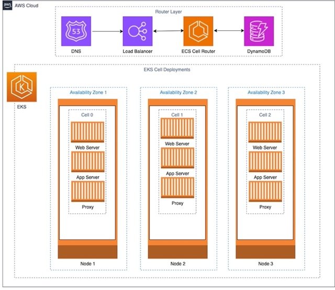Click 'Proxy' text in Cell 1
This screenshot has height=290, width=335.
(x=177, y=203)
